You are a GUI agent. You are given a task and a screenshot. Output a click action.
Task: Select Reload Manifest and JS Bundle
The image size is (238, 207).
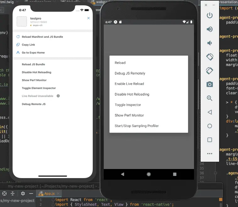pos(42,37)
